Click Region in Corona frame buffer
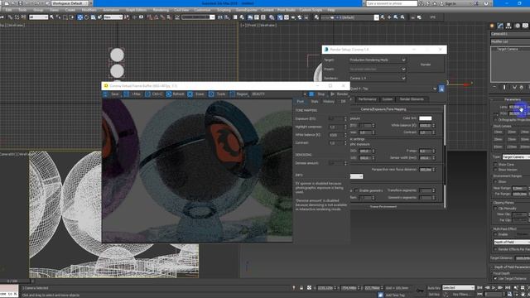The width and height of the screenshot is (530, 298). click(239, 94)
